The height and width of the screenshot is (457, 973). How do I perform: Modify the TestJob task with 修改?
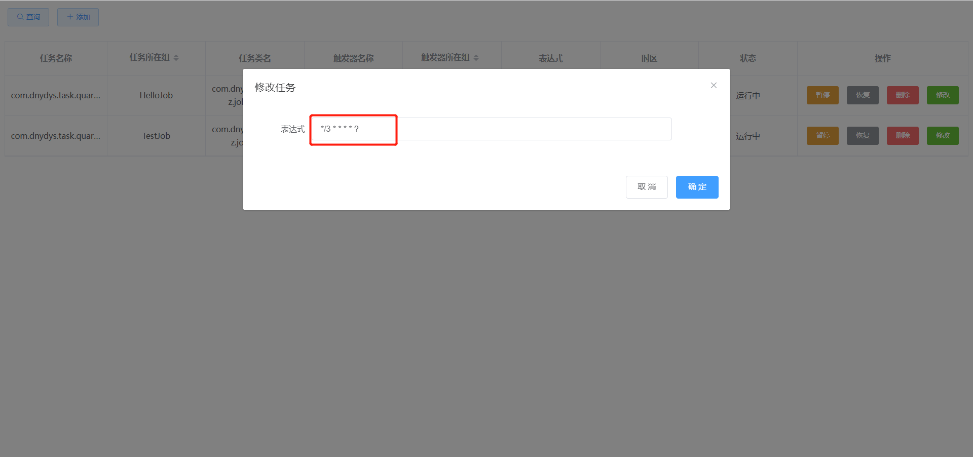click(x=942, y=135)
